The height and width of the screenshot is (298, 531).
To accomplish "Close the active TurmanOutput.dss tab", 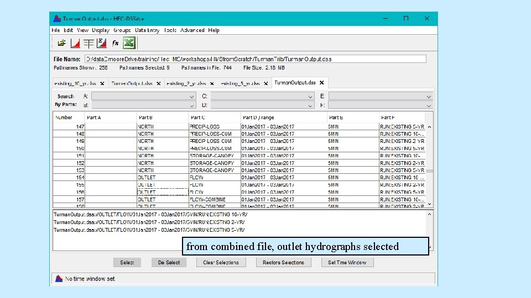I will tap(322, 82).
